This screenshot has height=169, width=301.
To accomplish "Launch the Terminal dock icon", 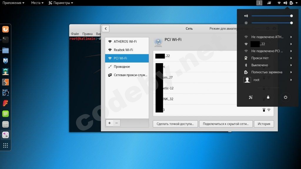I will pyautogui.click(x=5, y=40).
